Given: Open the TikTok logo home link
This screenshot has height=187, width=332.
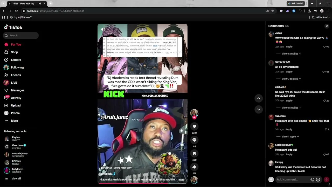Looking at the screenshot, I should [13, 27].
